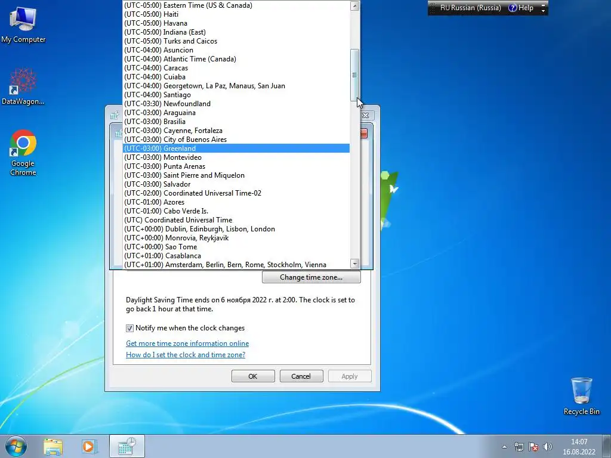Open Windows Explorer from the taskbar
The image size is (611, 458).
53,446
